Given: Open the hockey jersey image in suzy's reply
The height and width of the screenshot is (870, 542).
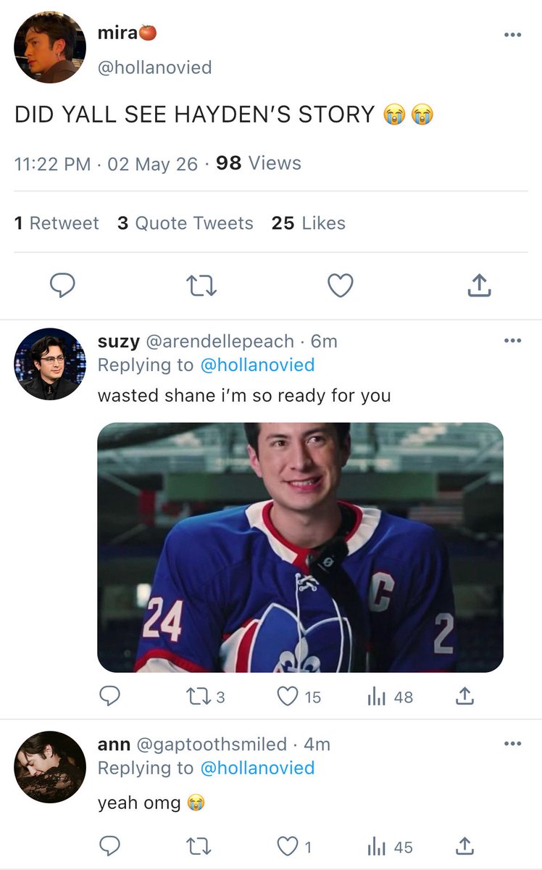Looking at the screenshot, I should point(300,547).
